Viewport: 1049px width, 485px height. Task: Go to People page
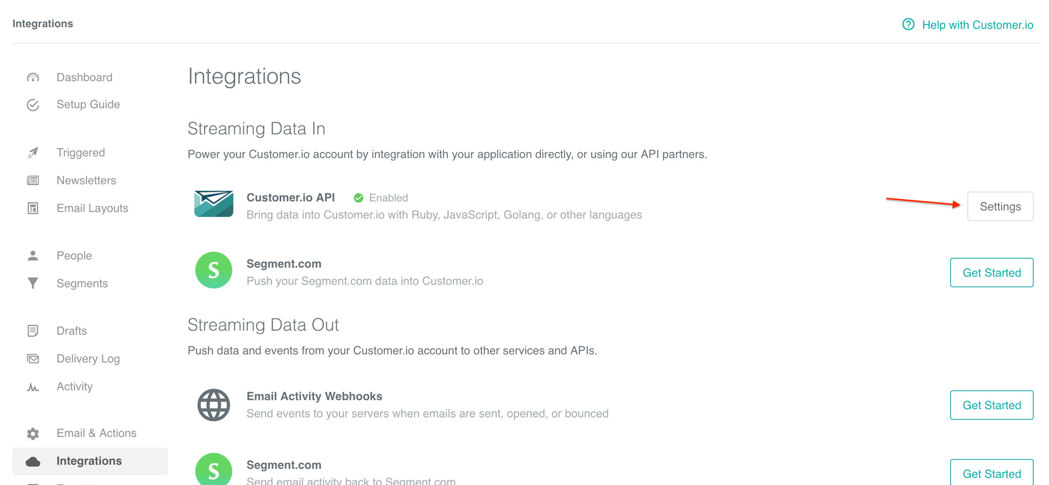tap(74, 256)
